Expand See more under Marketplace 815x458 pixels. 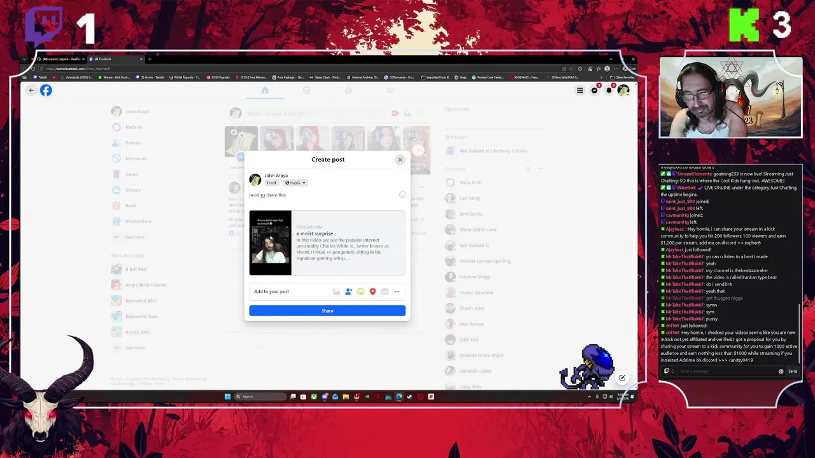coord(129,237)
